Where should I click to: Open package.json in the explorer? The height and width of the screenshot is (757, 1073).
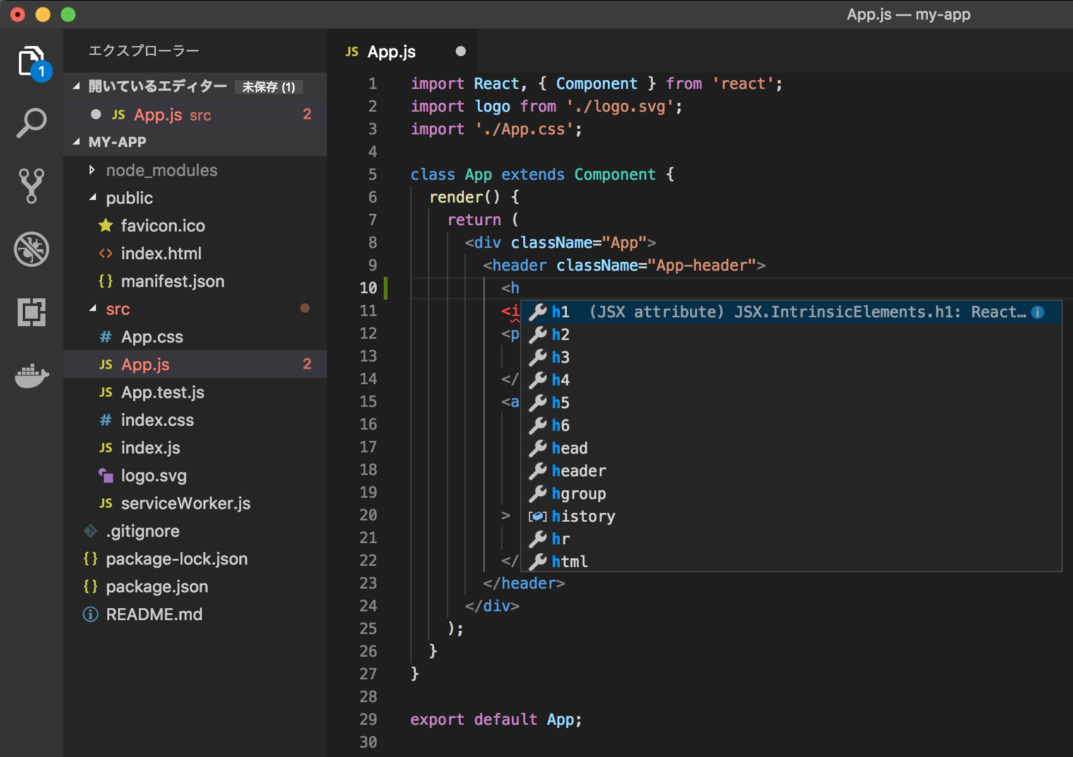[x=157, y=587]
